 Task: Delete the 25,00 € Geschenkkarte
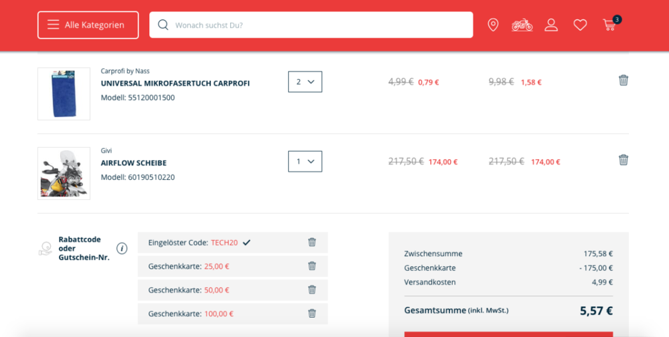coord(312,266)
